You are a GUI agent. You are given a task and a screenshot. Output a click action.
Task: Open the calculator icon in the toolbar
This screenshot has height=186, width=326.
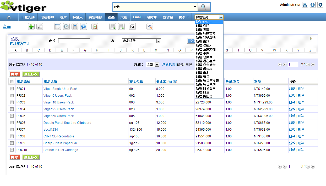pyautogui.click(x=75, y=27)
